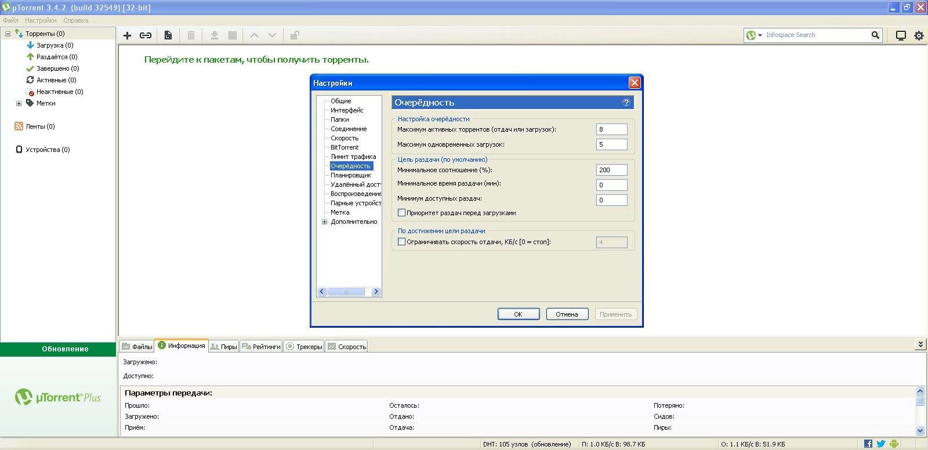Click Add Torrent from URL link icon
Image resolution: width=928 pixels, height=450 pixels.
coord(146,35)
